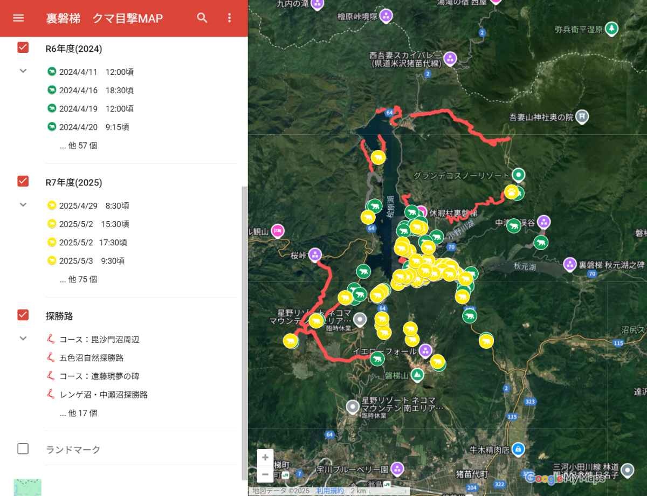647x496 pixels.
Task: Uncheck the R6年度(2024) layer checkbox
Action: 23,47
